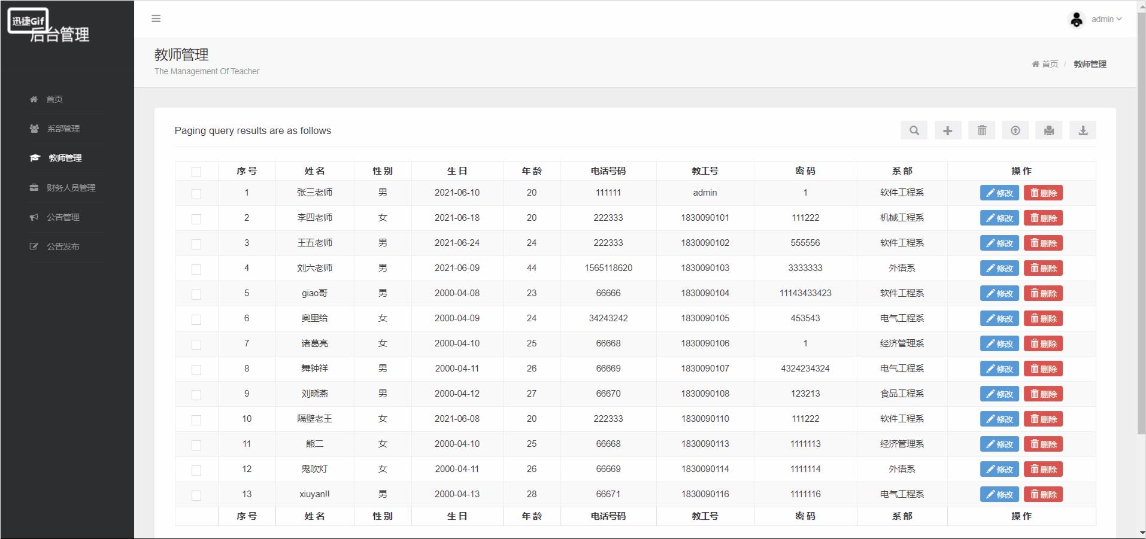Check the box for row 王五老师

point(196,244)
